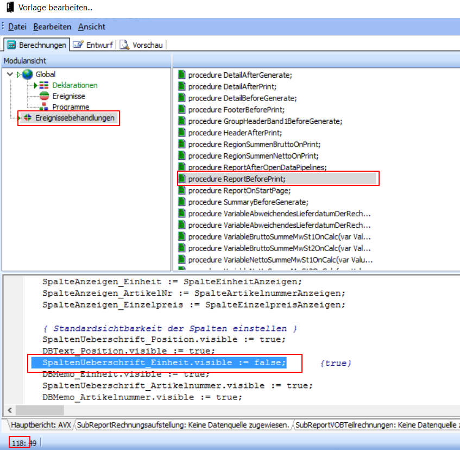Click the Ereignisse red-green icon
The image size is (460, 450).
pyautogui.click(x=44, y=96)
